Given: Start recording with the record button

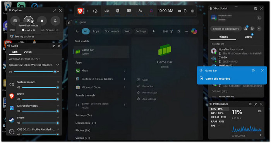Looking at the screenshot, I should pyautogui.click(x=42, y=21).
